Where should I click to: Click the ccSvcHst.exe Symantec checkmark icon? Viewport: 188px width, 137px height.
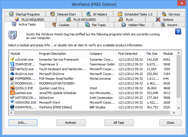pyautogui.click(x=12, y=60)
